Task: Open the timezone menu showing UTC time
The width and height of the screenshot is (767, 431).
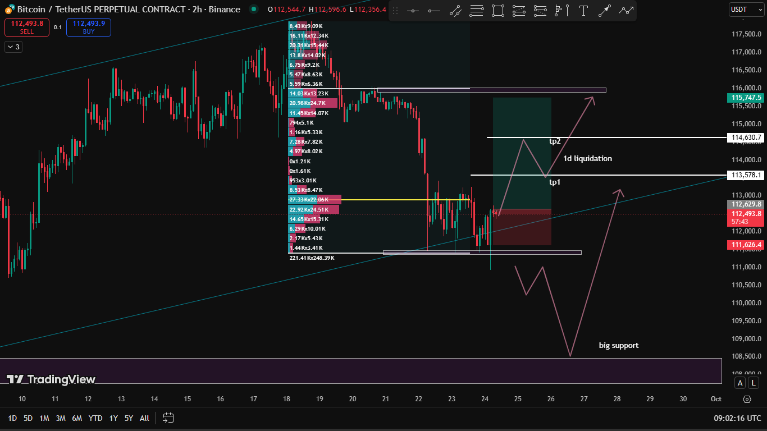Action: [x=737, y=418]
